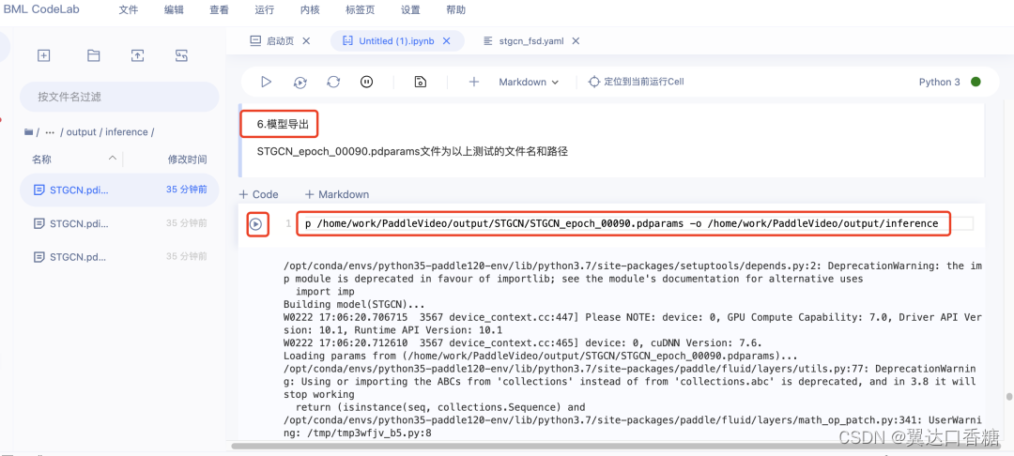Click the root folder icon in breadcrumb
Image resolution: width=1014 pixels, height=456 pixels.
tap(28, 131)
